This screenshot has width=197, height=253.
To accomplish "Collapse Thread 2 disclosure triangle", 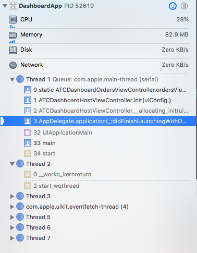I will [x=12, y=164].
